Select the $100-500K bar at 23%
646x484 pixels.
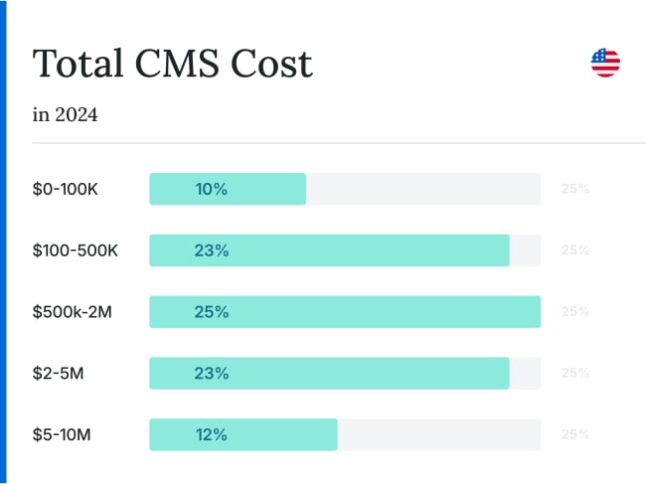(x=329, y=250)
